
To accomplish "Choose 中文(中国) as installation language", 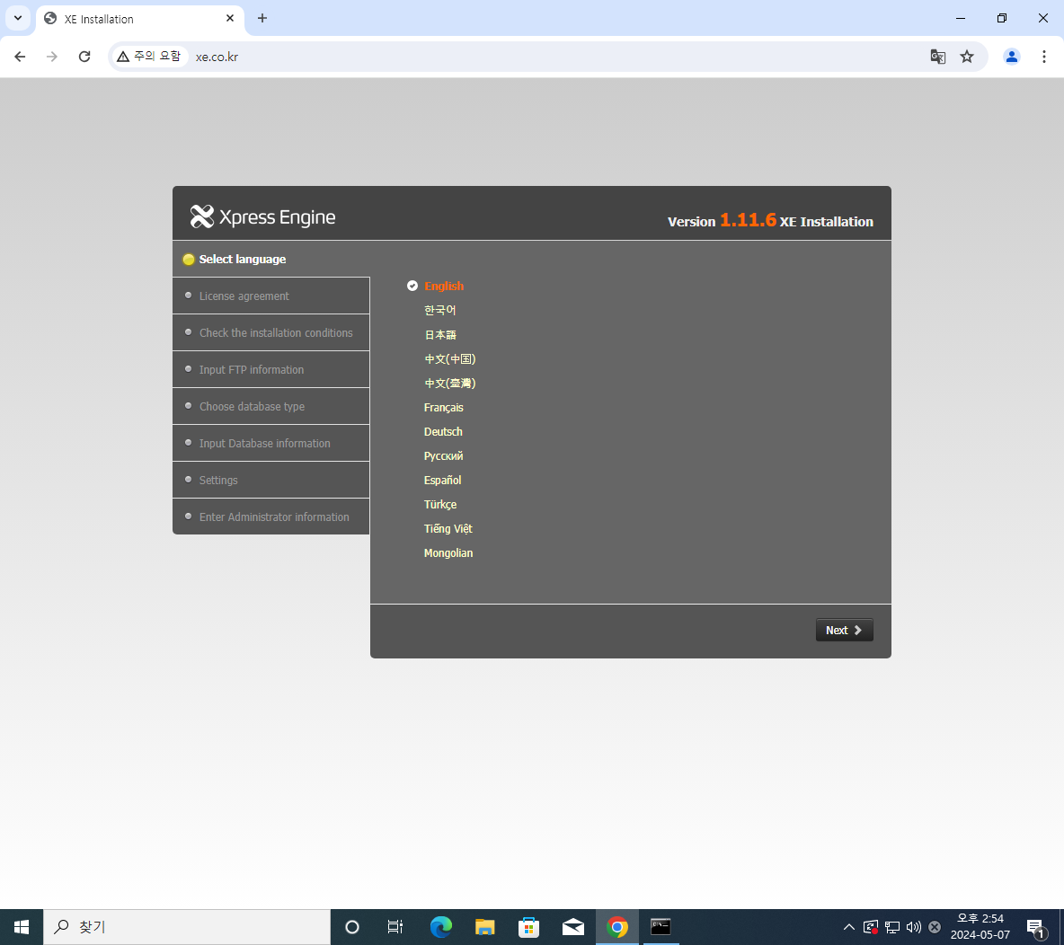I will point(450,359).
